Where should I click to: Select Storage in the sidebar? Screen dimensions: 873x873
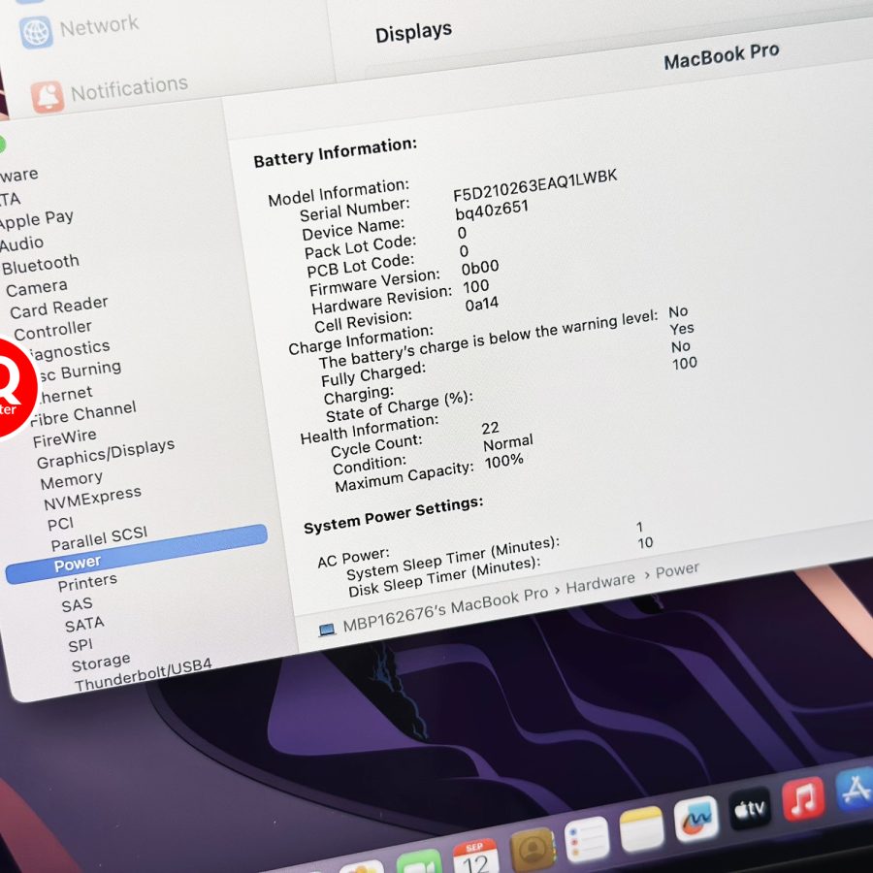click(101, 663)
